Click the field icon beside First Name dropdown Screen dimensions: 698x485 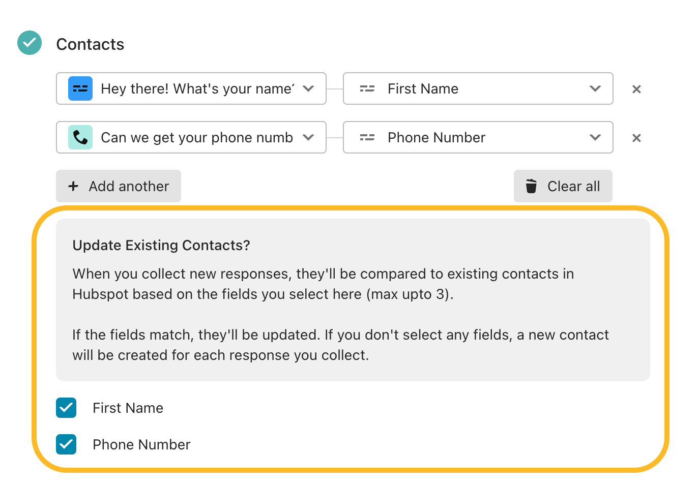tap(367, 89)
